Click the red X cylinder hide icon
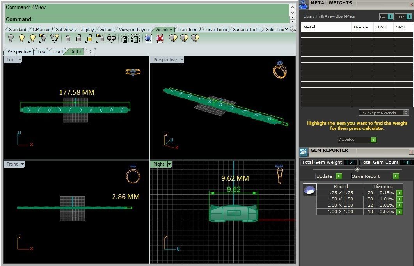414x266 pixels. coord(160,39)
